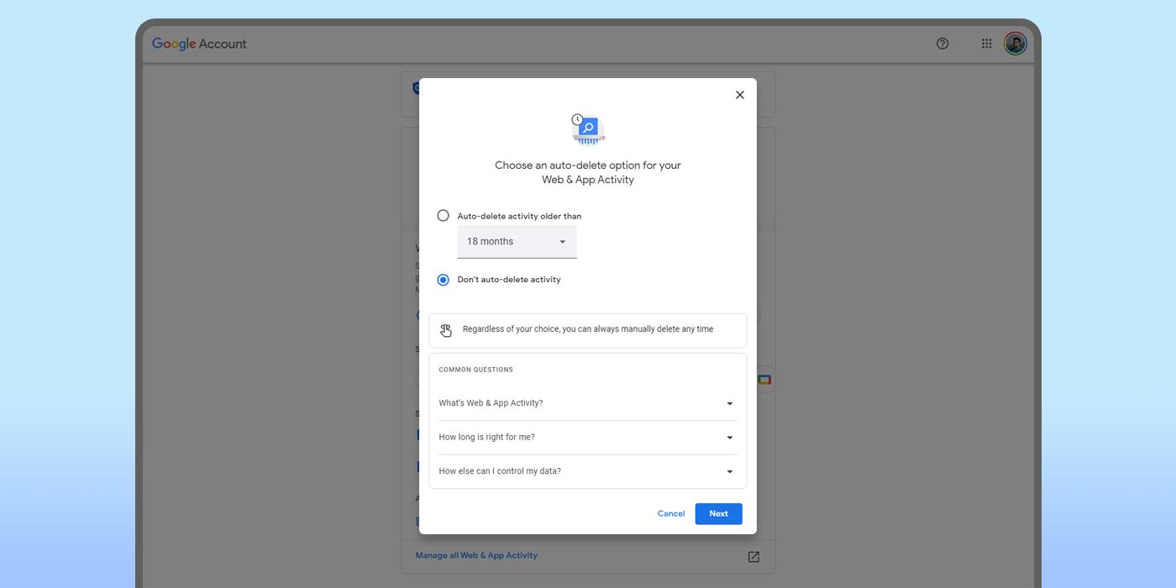Open Manage all Web & App Activity link
Screen dimensions: 1176x588
click(476, 555)
